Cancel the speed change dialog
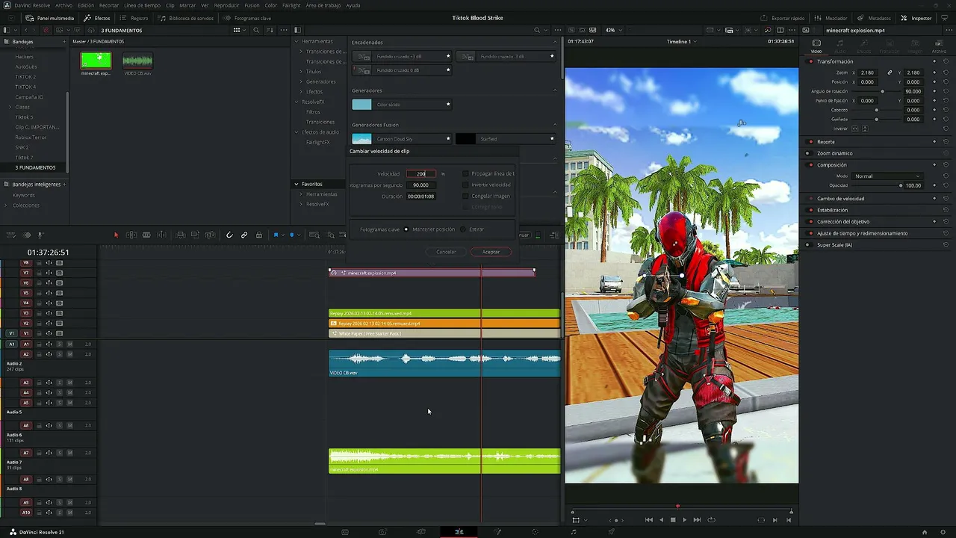 coord(446,252)
